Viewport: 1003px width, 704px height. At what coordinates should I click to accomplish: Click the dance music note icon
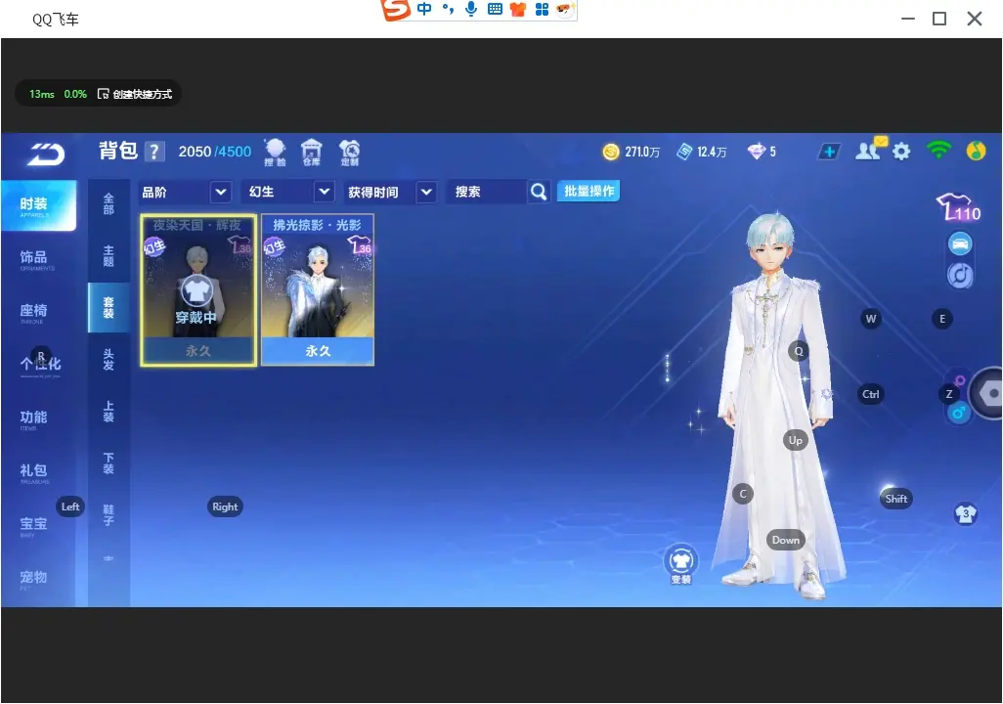[960, 275]
